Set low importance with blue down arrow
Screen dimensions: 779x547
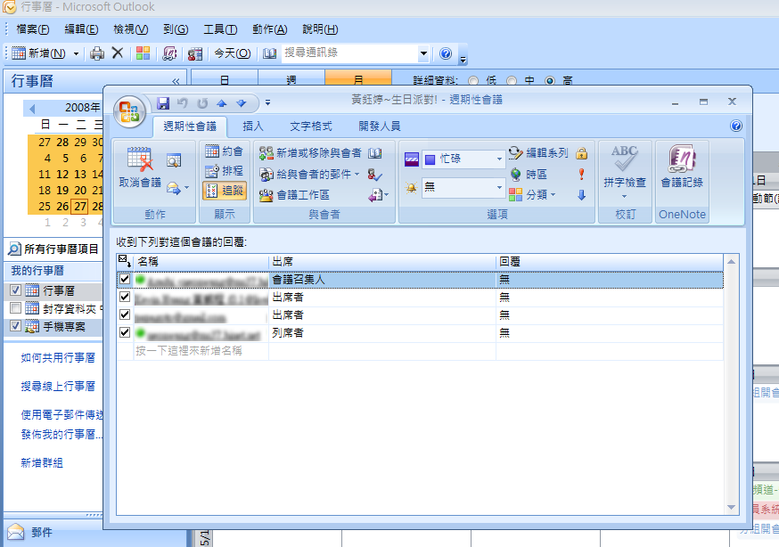(x=582, y=195)
